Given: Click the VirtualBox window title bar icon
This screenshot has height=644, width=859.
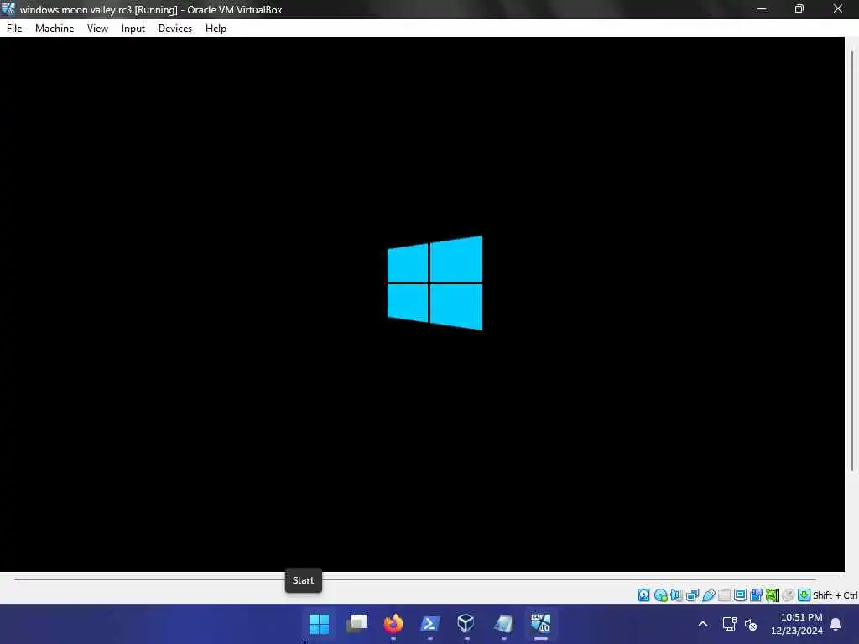Looking at the screenshot, I should [x=8, y=8].
